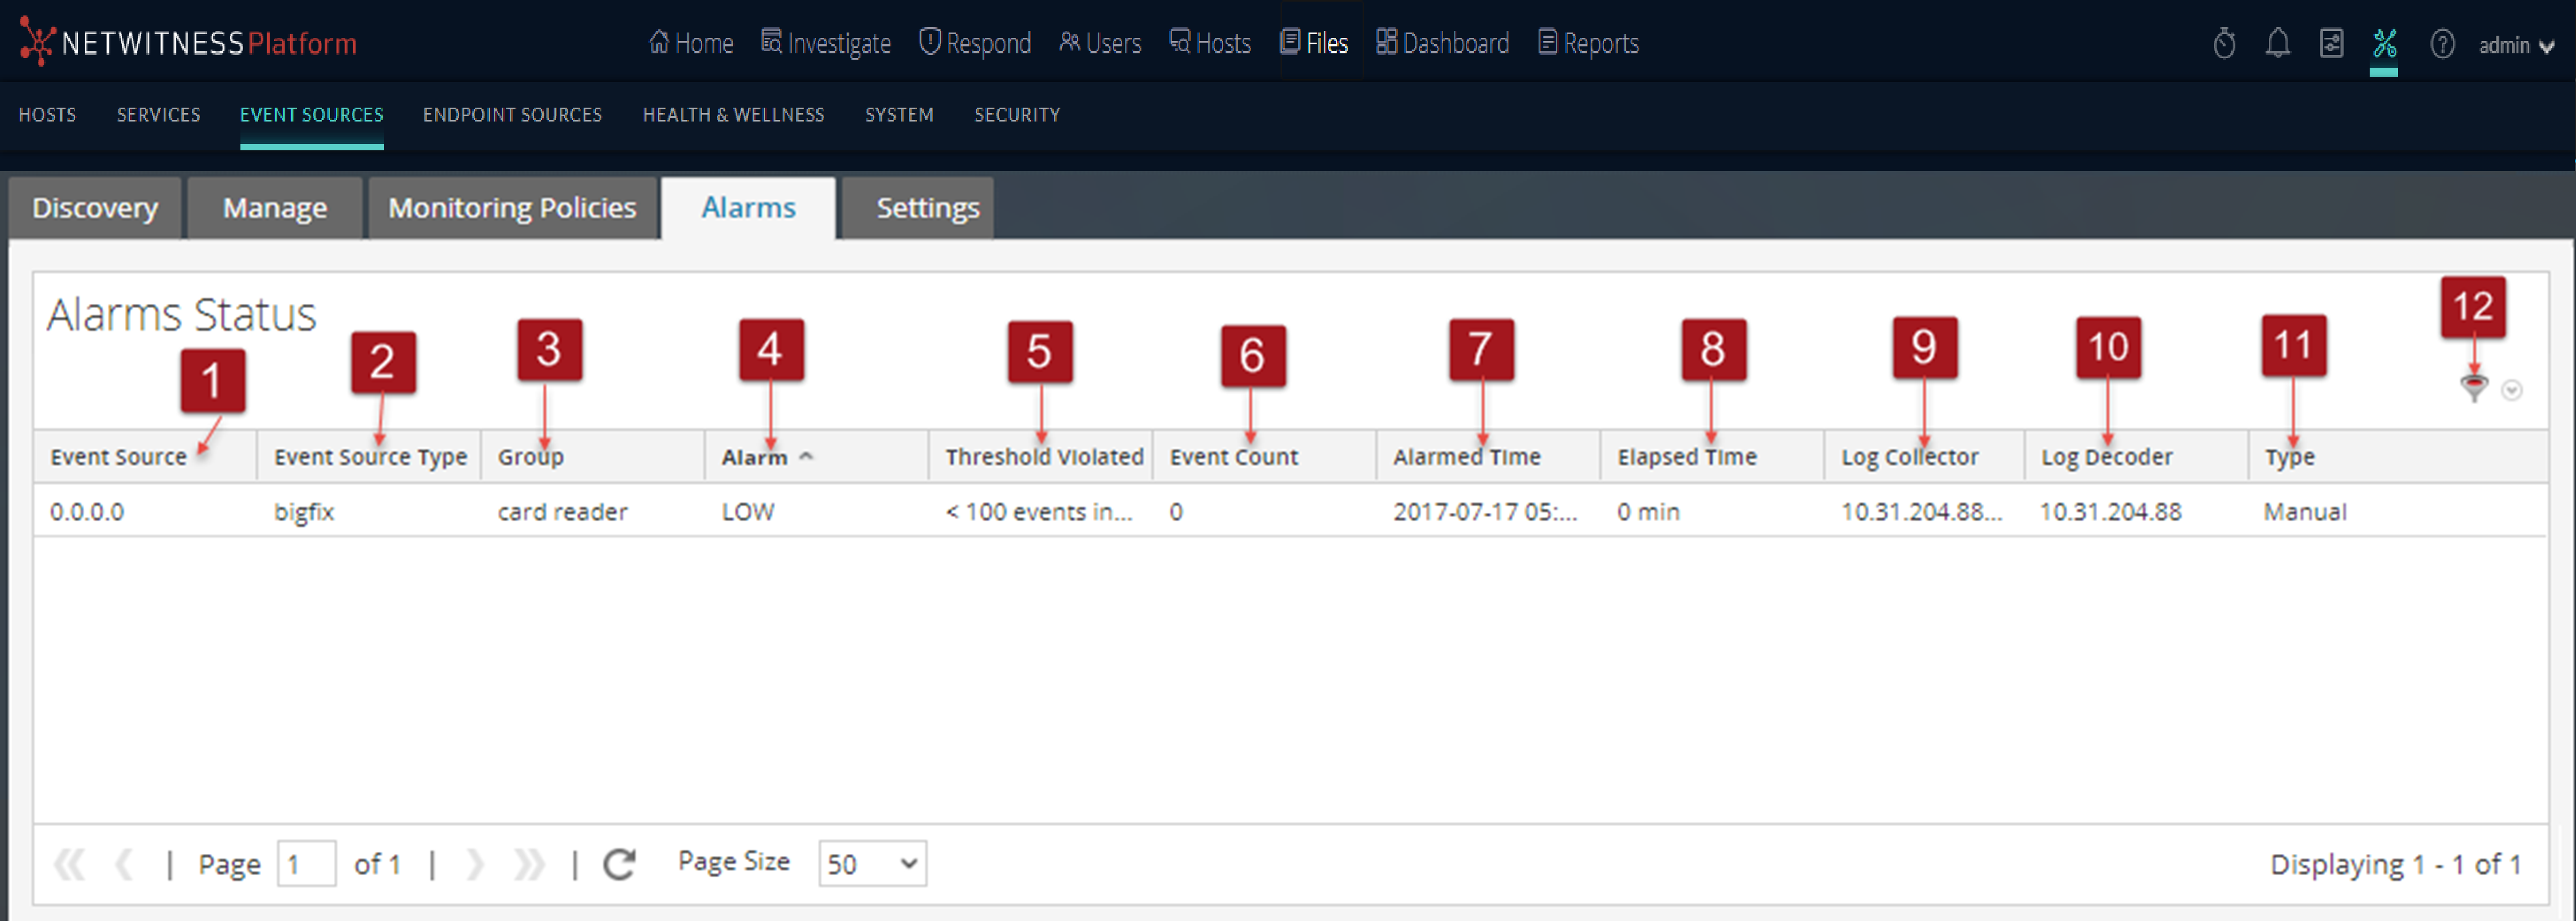Open the Page Size dropdown

pos(872,864)
